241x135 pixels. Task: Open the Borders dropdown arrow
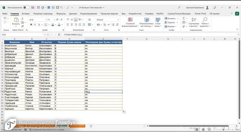click(49, 25)
